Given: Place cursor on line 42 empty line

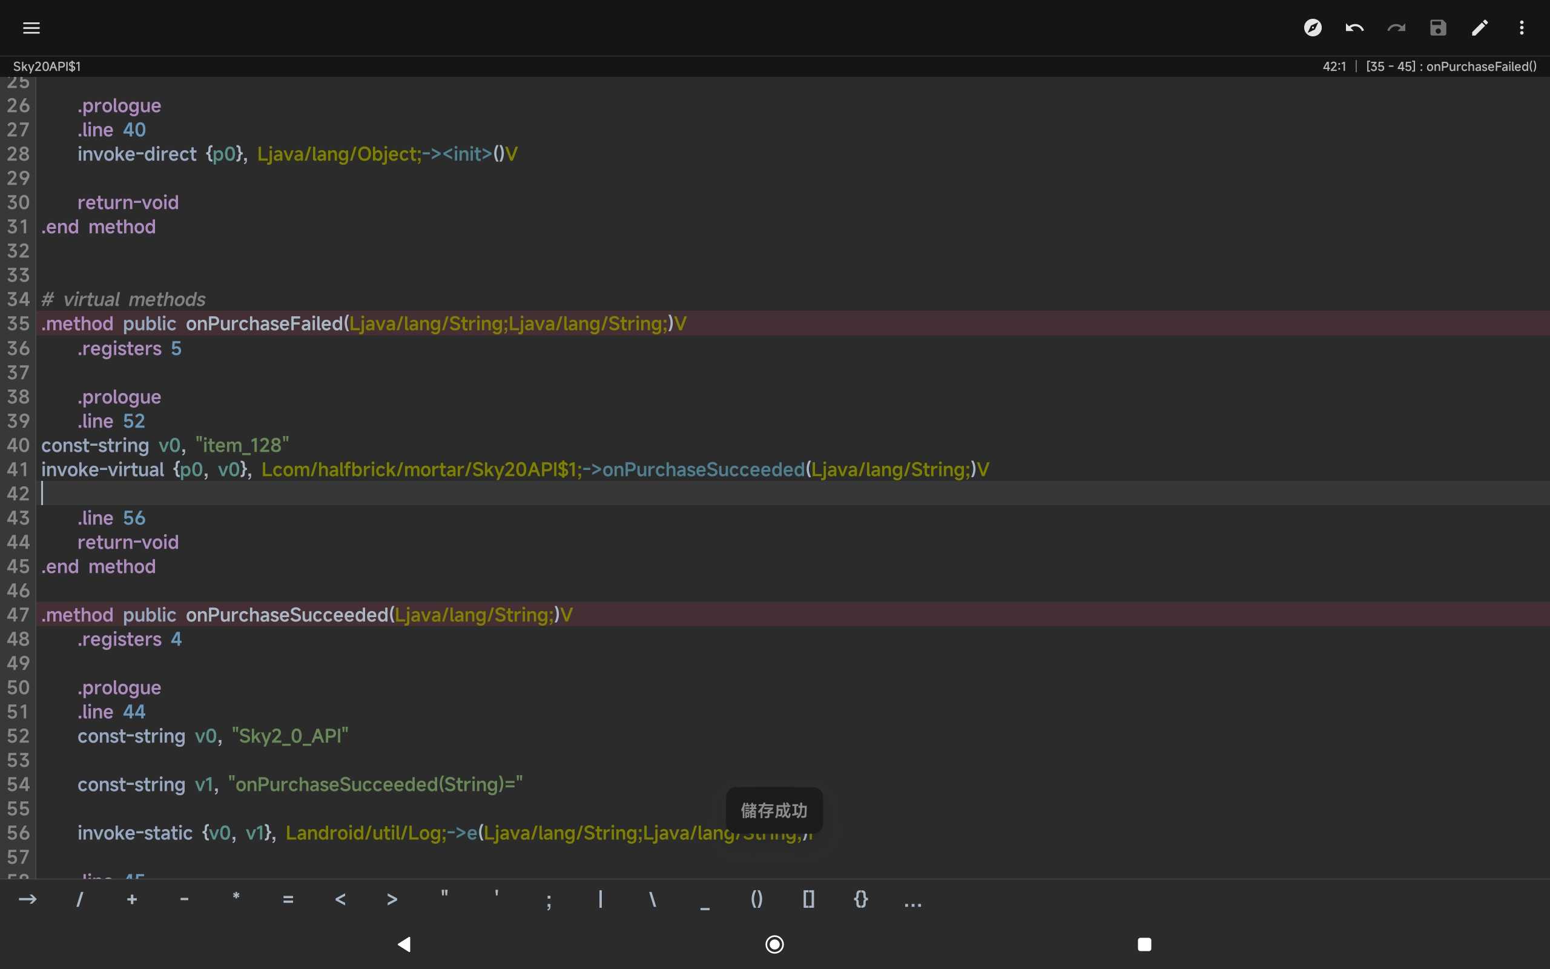Looking at the screenshot, I should point(384,494).
